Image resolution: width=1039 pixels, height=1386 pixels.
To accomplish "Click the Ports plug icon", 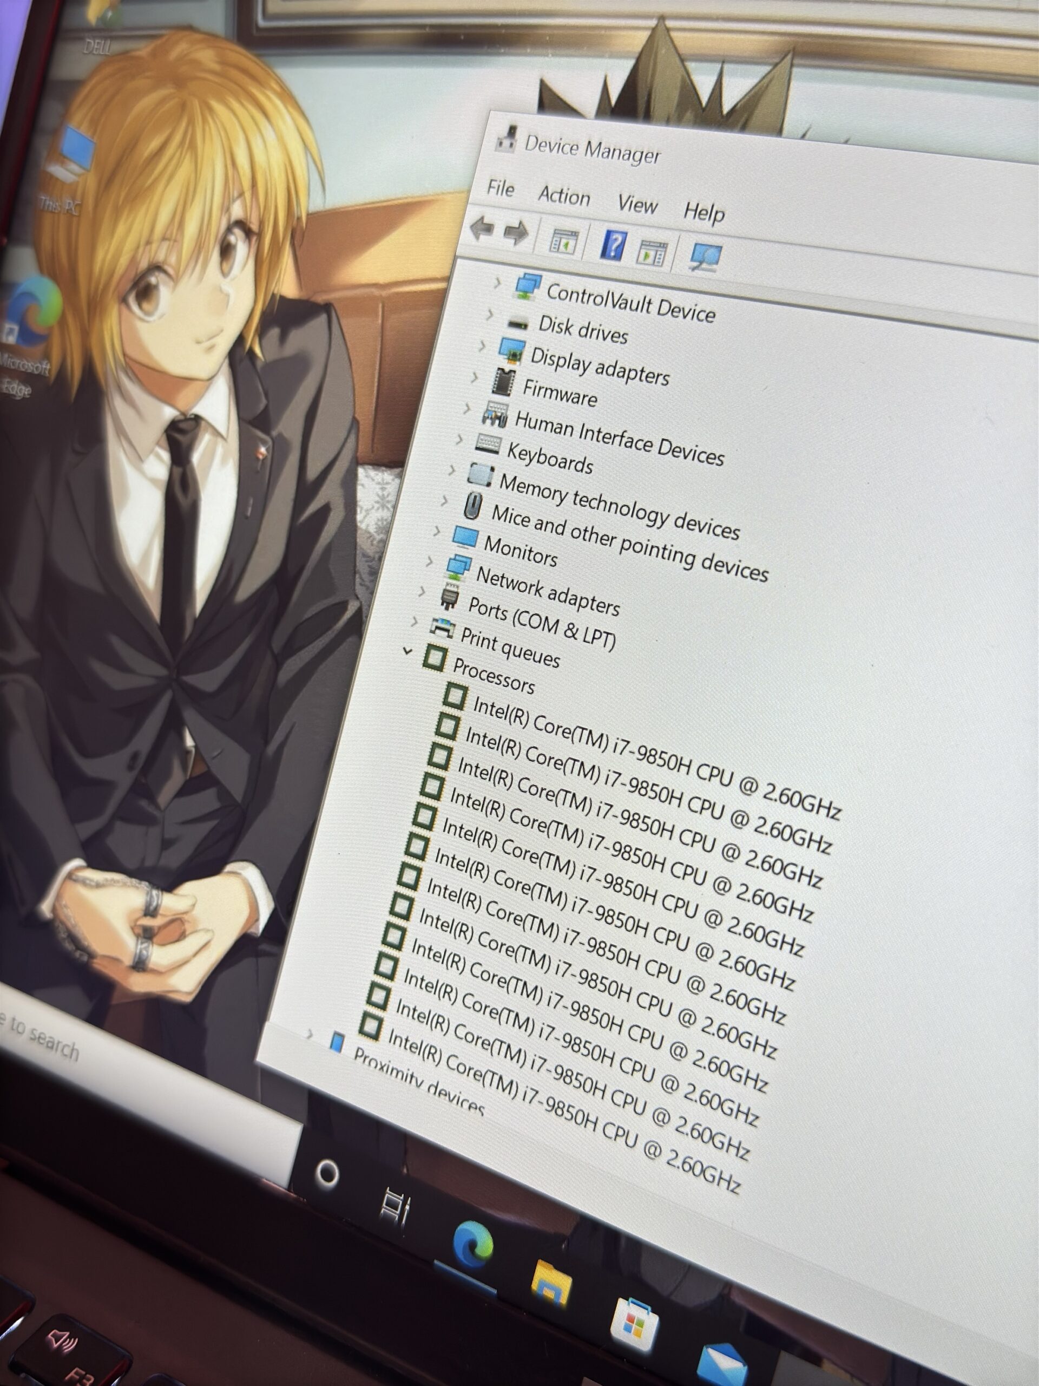I will 449,596.
